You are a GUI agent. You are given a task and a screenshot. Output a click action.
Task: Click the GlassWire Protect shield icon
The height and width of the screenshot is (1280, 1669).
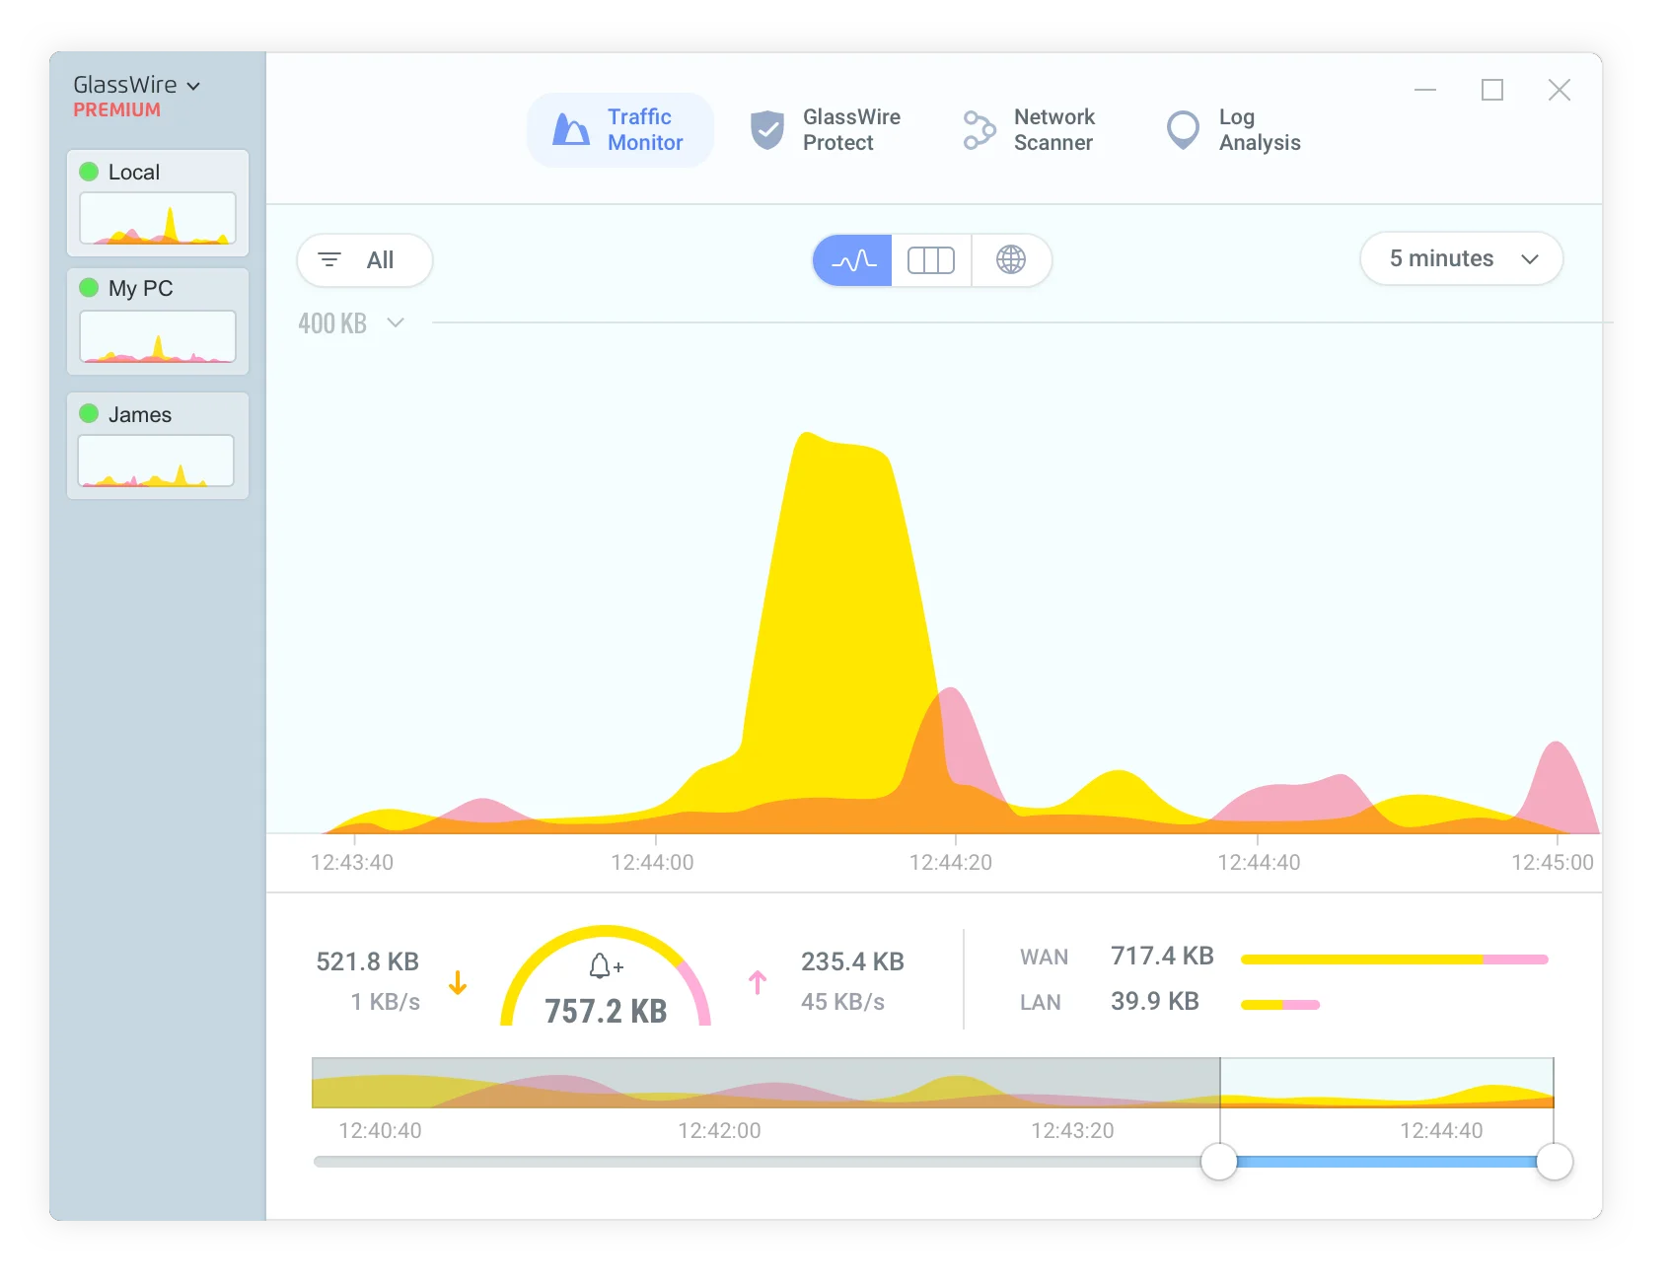pos(766,130)
